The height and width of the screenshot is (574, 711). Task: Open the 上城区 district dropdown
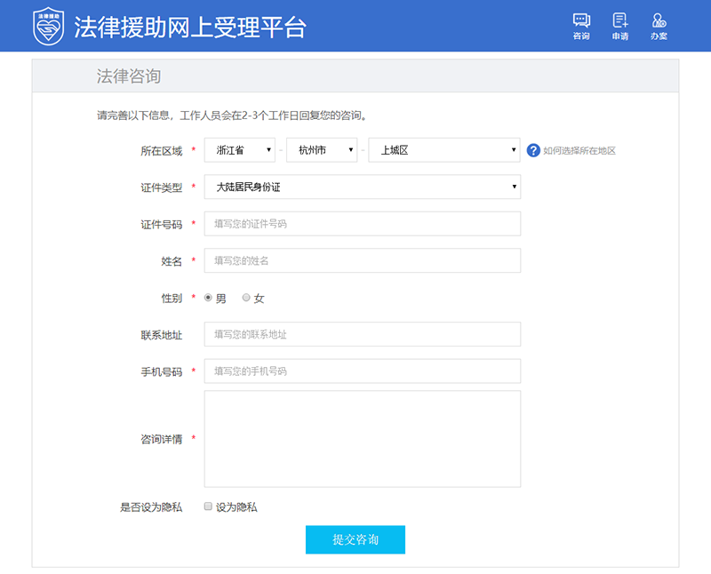click(x=444, y=150)
